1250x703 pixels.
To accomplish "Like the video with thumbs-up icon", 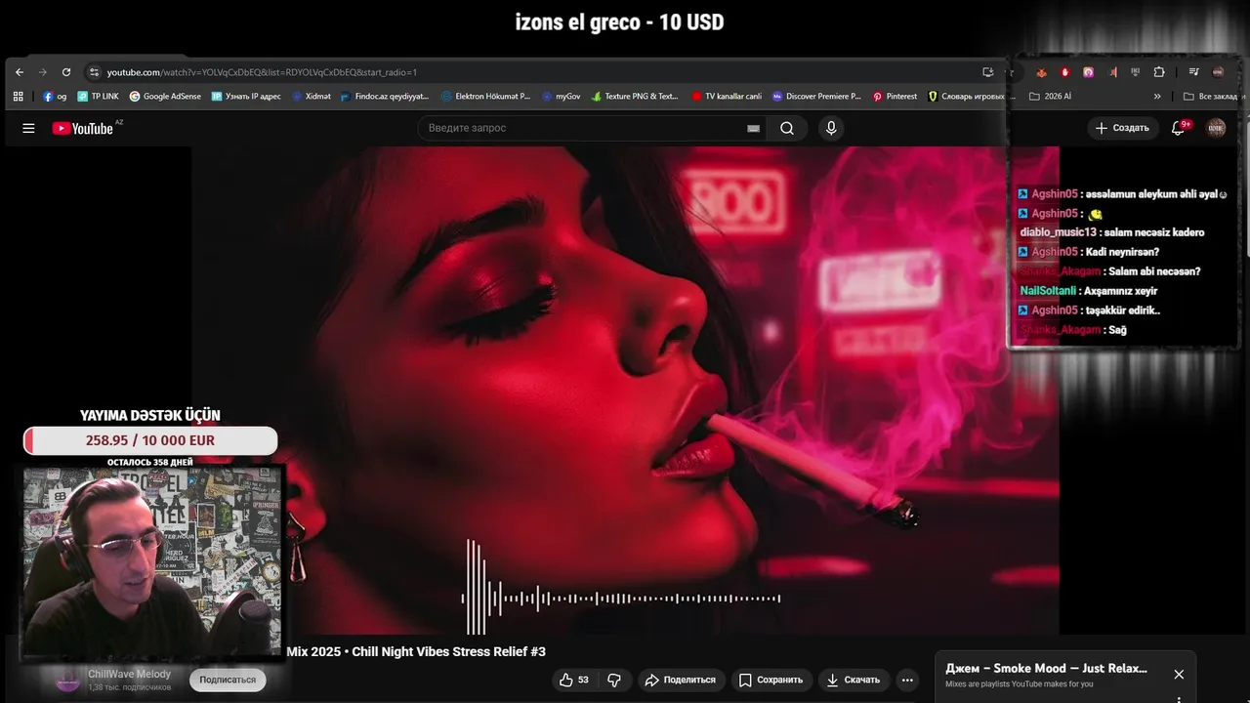I will click(x=573, y=680).
